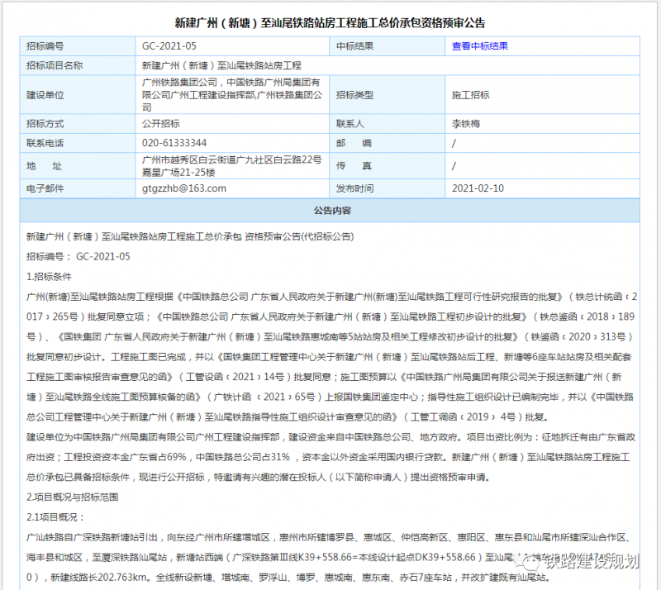This screenshot has width=661, height=590.
Task: Click the 地址 label cell
Action: [78, 166]
